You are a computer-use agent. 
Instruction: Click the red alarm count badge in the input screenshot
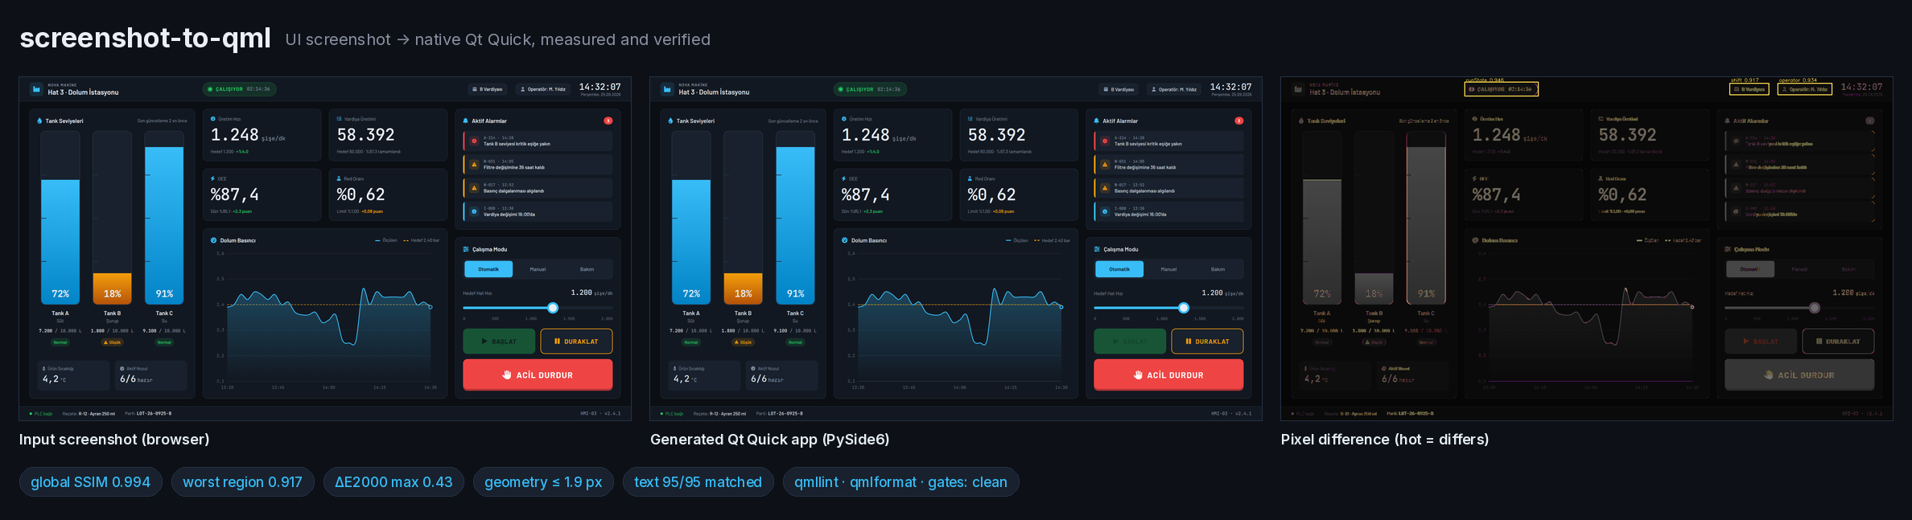(x=608, y=121)
